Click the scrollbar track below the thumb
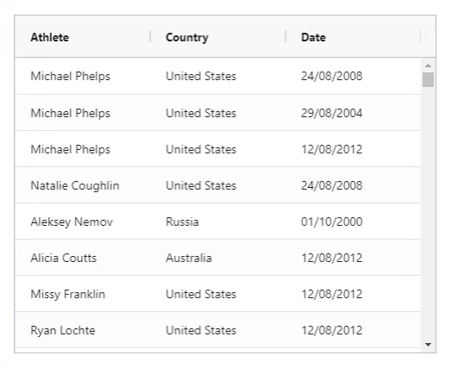This screenshot has width=451, height=368. pos(428,213)
